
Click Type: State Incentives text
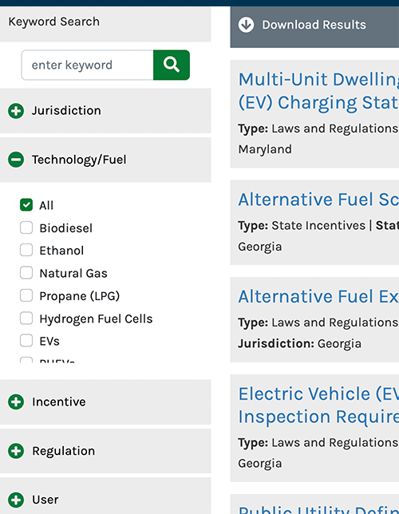pyautogui.click(x=302, y=226)
